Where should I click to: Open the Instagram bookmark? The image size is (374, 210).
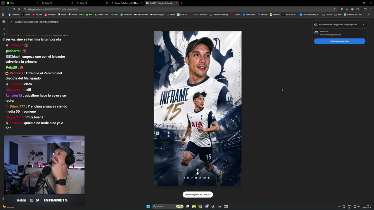[50, 15]
